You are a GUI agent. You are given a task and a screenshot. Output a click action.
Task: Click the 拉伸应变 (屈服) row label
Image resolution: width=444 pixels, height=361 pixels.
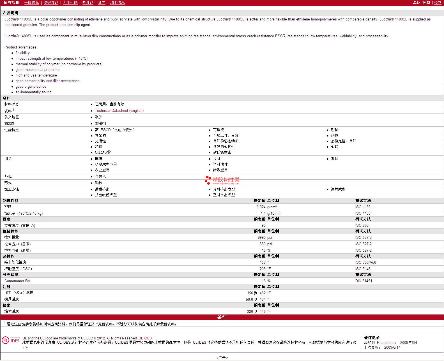point(18,250)
